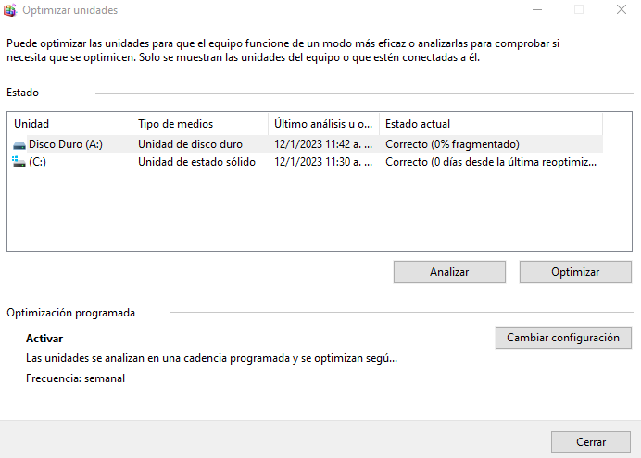Click the Unidad de estado sólido cell
641x458 pixels.
pos(197,161)
